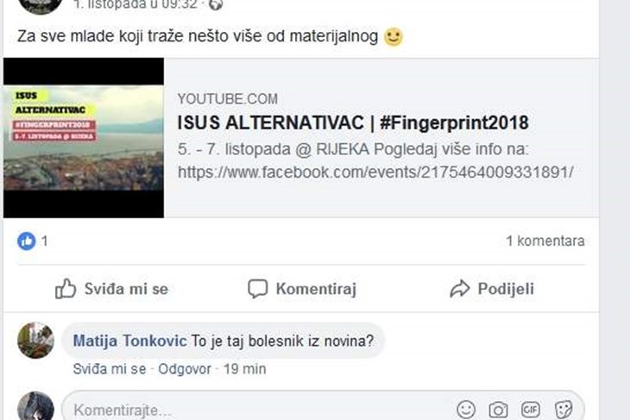630x420 pixels.
Task: Click the blue like reaction icon
Action: click(x=27, y=241)
